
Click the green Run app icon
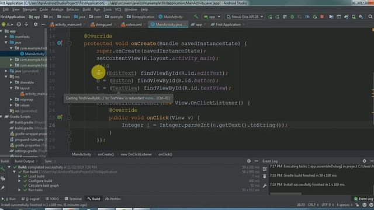point(270,17)
